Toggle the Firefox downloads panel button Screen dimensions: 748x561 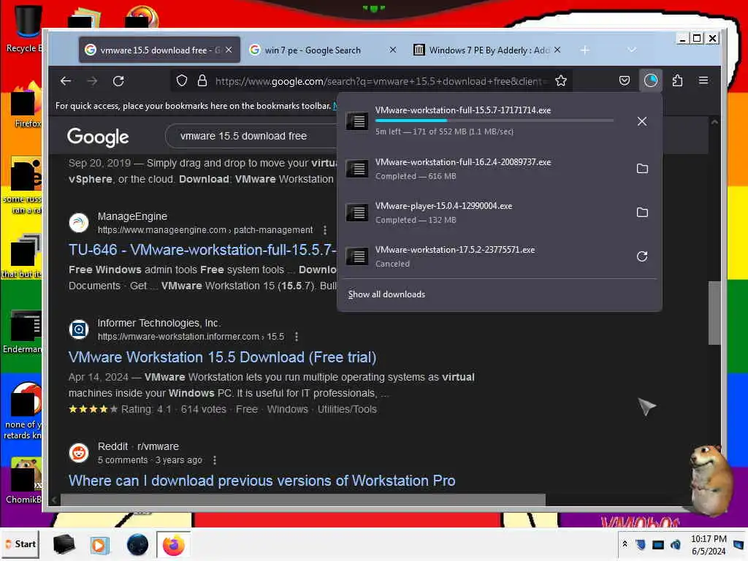tap(651, 80)
